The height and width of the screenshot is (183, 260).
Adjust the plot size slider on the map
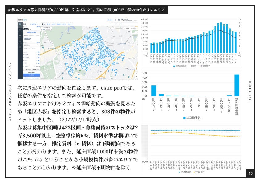(46, 29)
